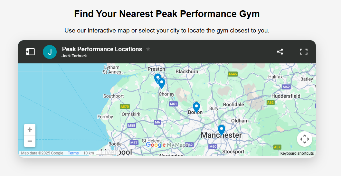Select the Manchester gym location pin

click(x=221, y=129)
